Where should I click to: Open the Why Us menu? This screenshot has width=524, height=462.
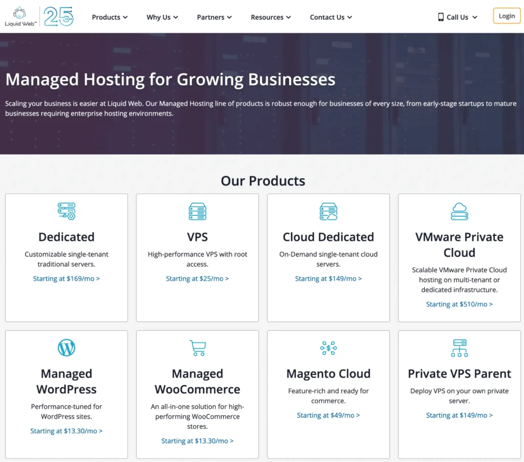(x=162, y=17)
